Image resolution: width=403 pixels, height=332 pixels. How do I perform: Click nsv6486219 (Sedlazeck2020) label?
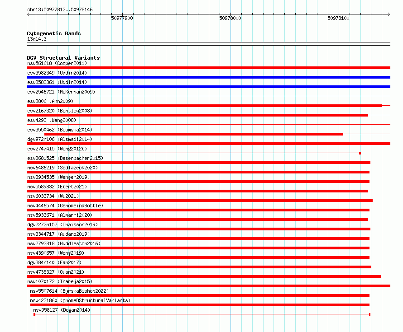[62, 168]
